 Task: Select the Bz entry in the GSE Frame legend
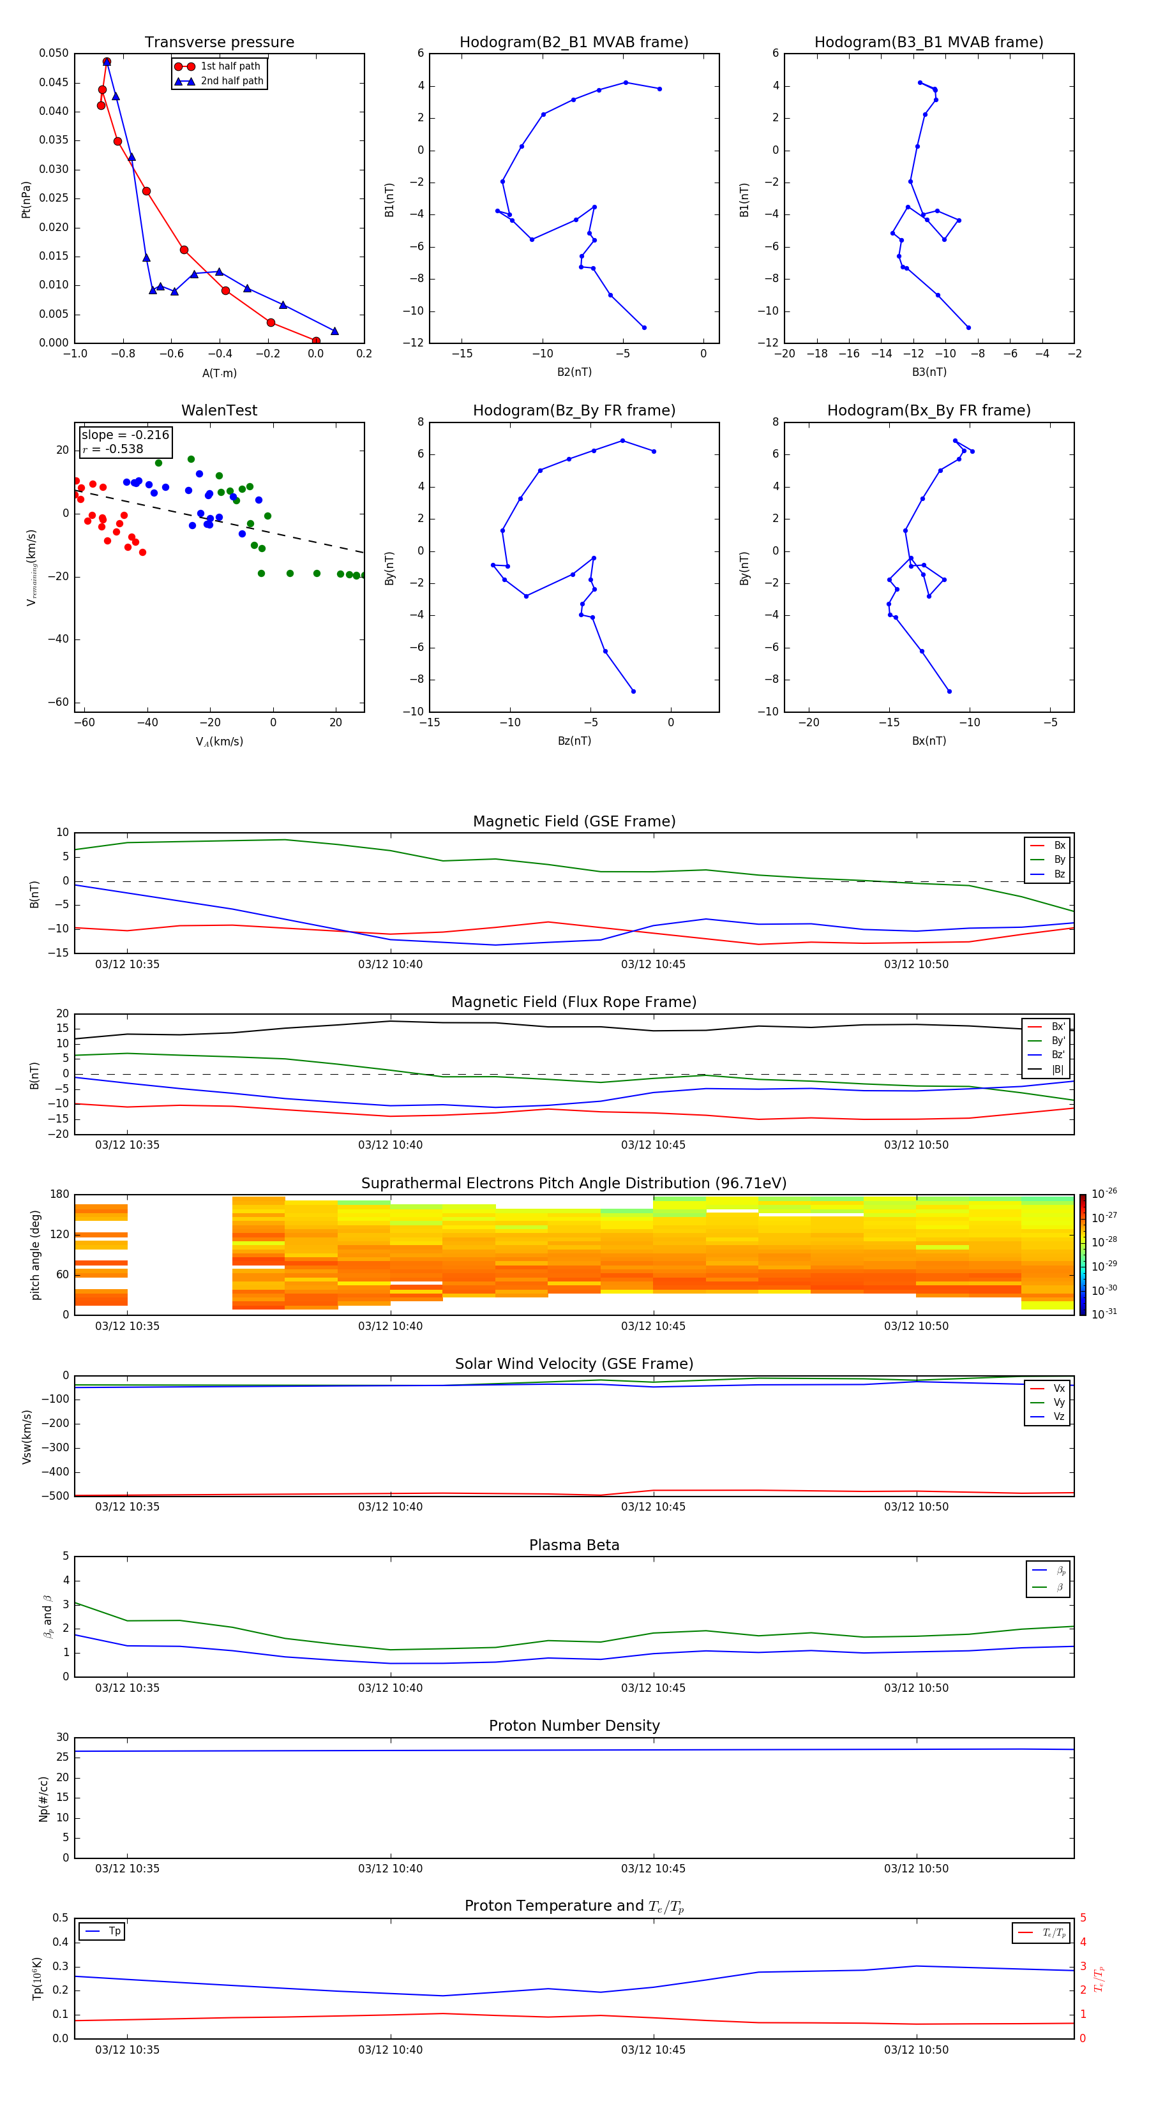(x=1048, y=874)
